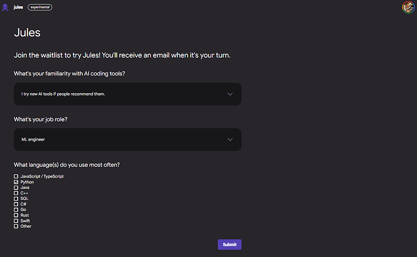Open the user profile avatar
This screenshot has width=417, height=257.
click(408, 7)
